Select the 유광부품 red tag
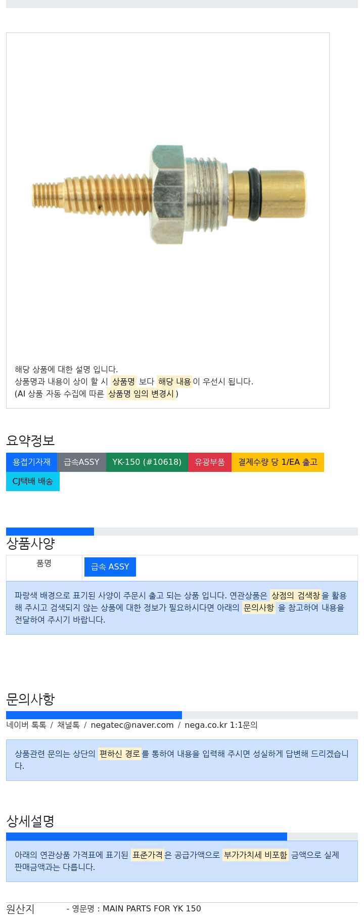 pyautogui.click(x=209, y=462)
